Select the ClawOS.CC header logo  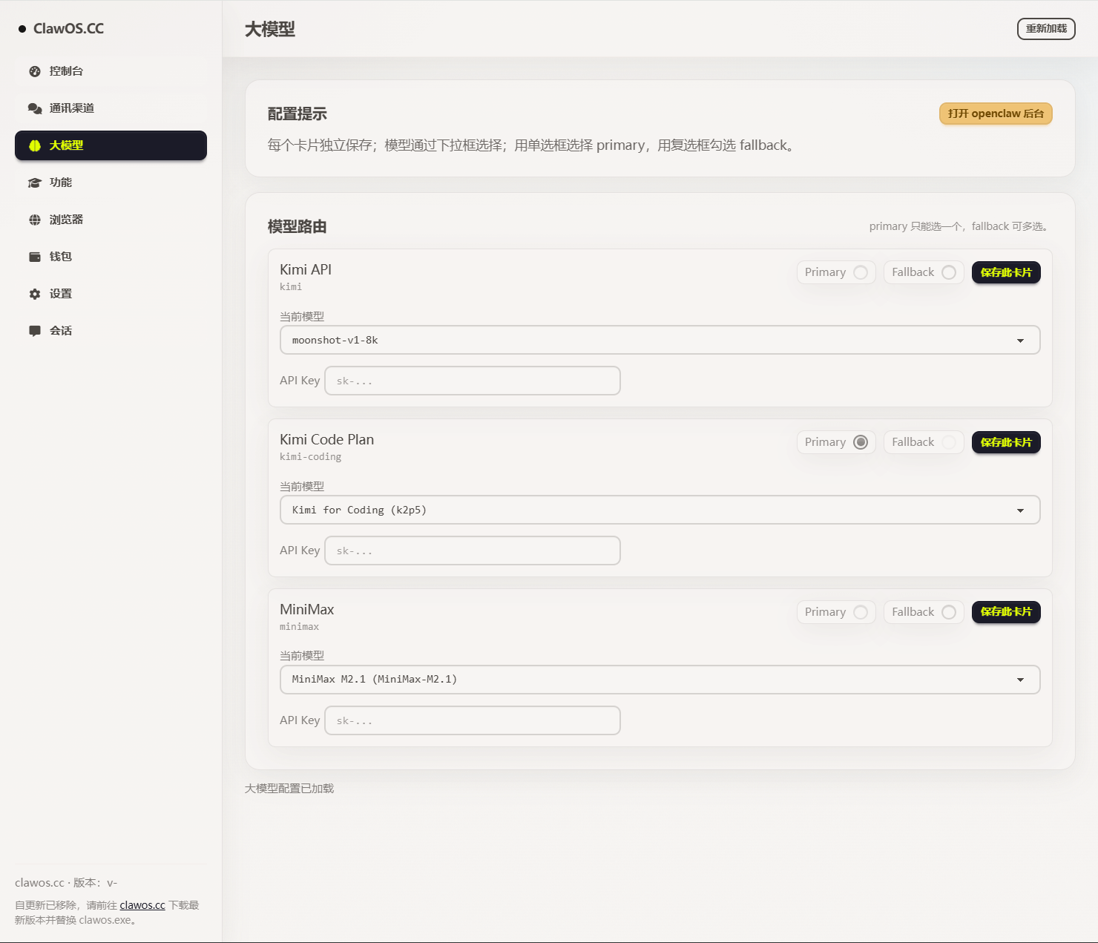pos(69,28)
